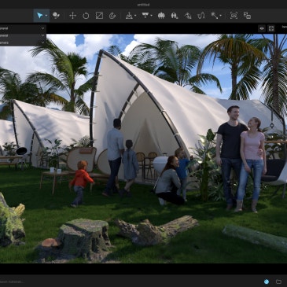Click the spiral placement tool icon
This screenshot has height=287, width=287.
112,16
